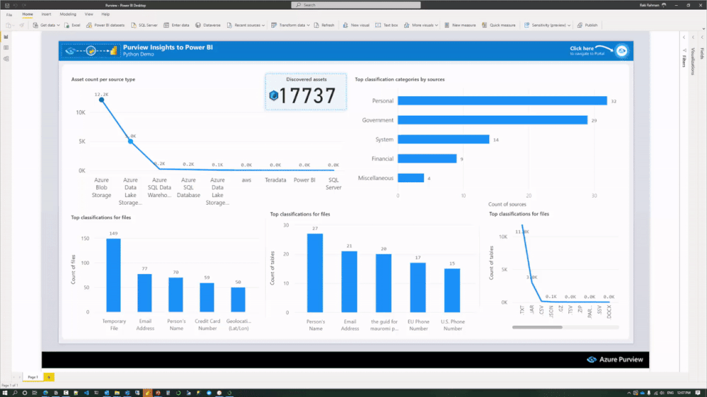Click Enter data in ribbon
Viewport: 707px width, 397px height.
(x=176, y=25)
